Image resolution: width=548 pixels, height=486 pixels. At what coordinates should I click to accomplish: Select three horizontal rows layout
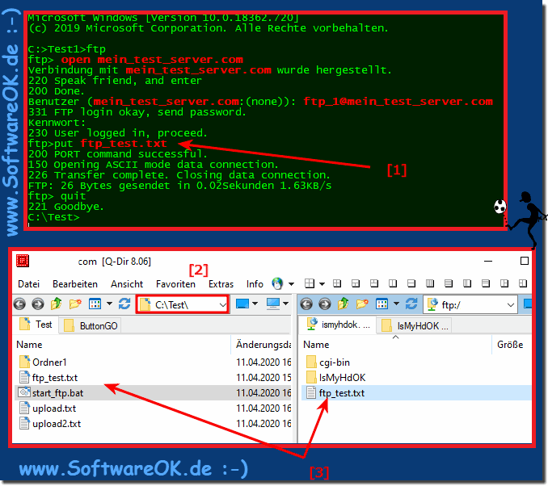click(x=486, y=283)
